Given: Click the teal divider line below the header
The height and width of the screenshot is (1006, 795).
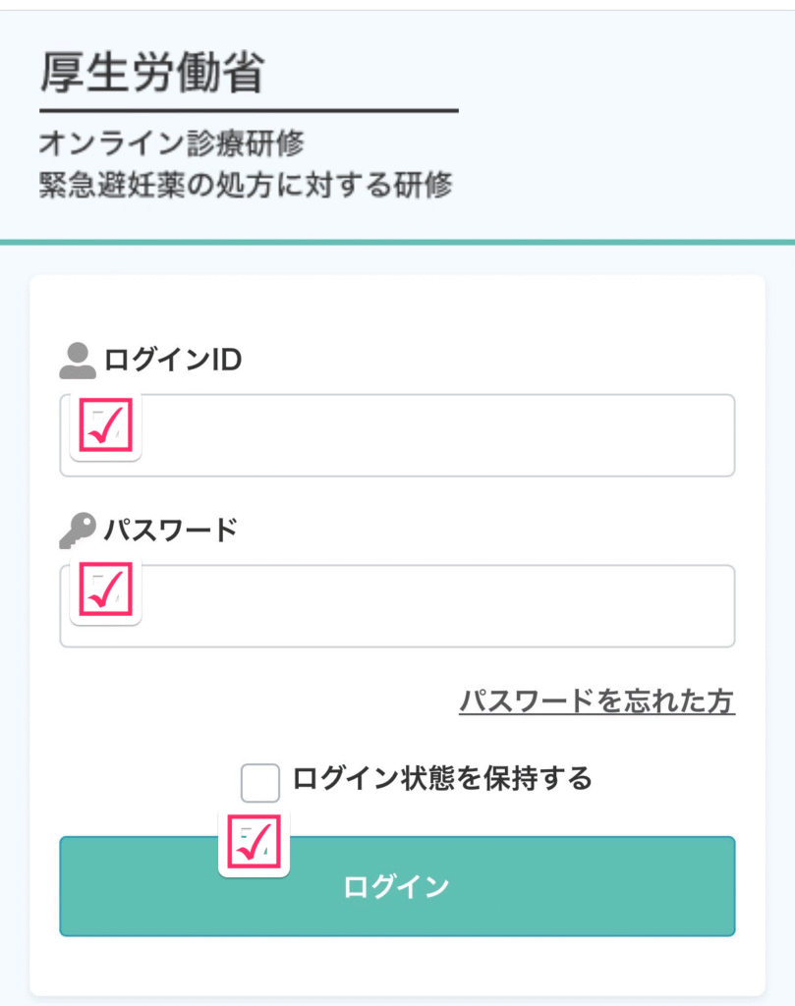Looking at the screenshot, I should [397, 242].
